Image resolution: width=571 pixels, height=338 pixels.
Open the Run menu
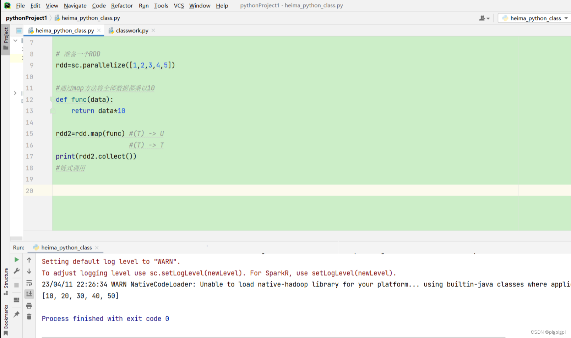[143, 6]
